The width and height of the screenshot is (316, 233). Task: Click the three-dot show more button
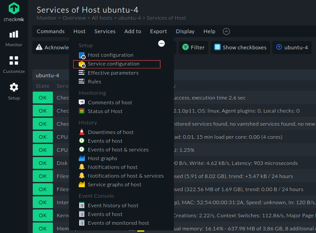[161, 44]
